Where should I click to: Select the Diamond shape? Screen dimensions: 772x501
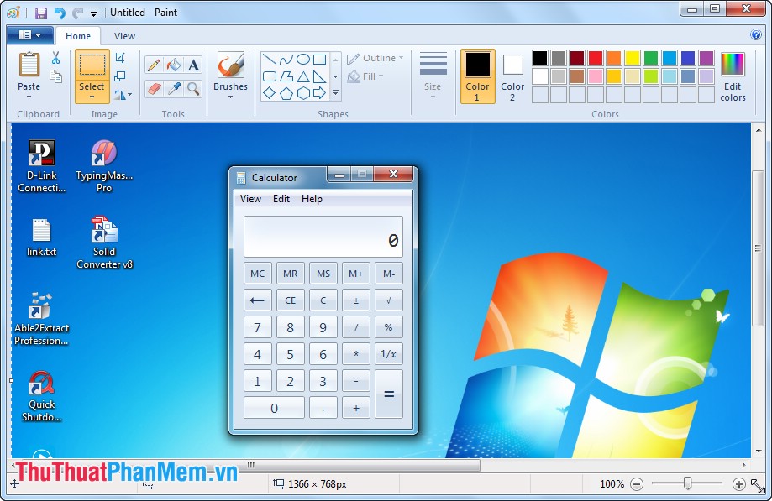tap(270, 92)
